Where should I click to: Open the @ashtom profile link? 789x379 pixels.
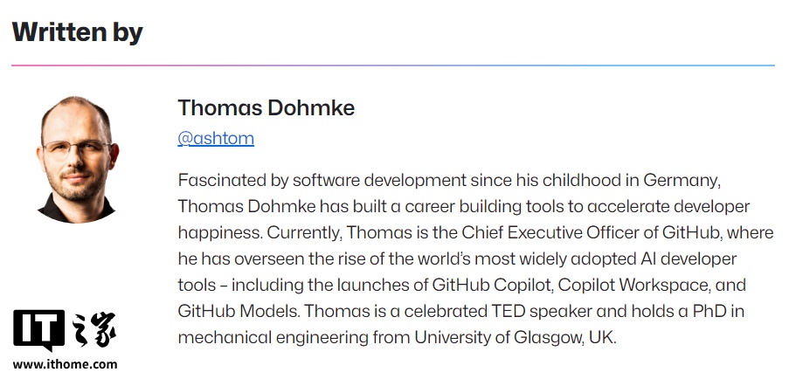(x=216, y=138)
